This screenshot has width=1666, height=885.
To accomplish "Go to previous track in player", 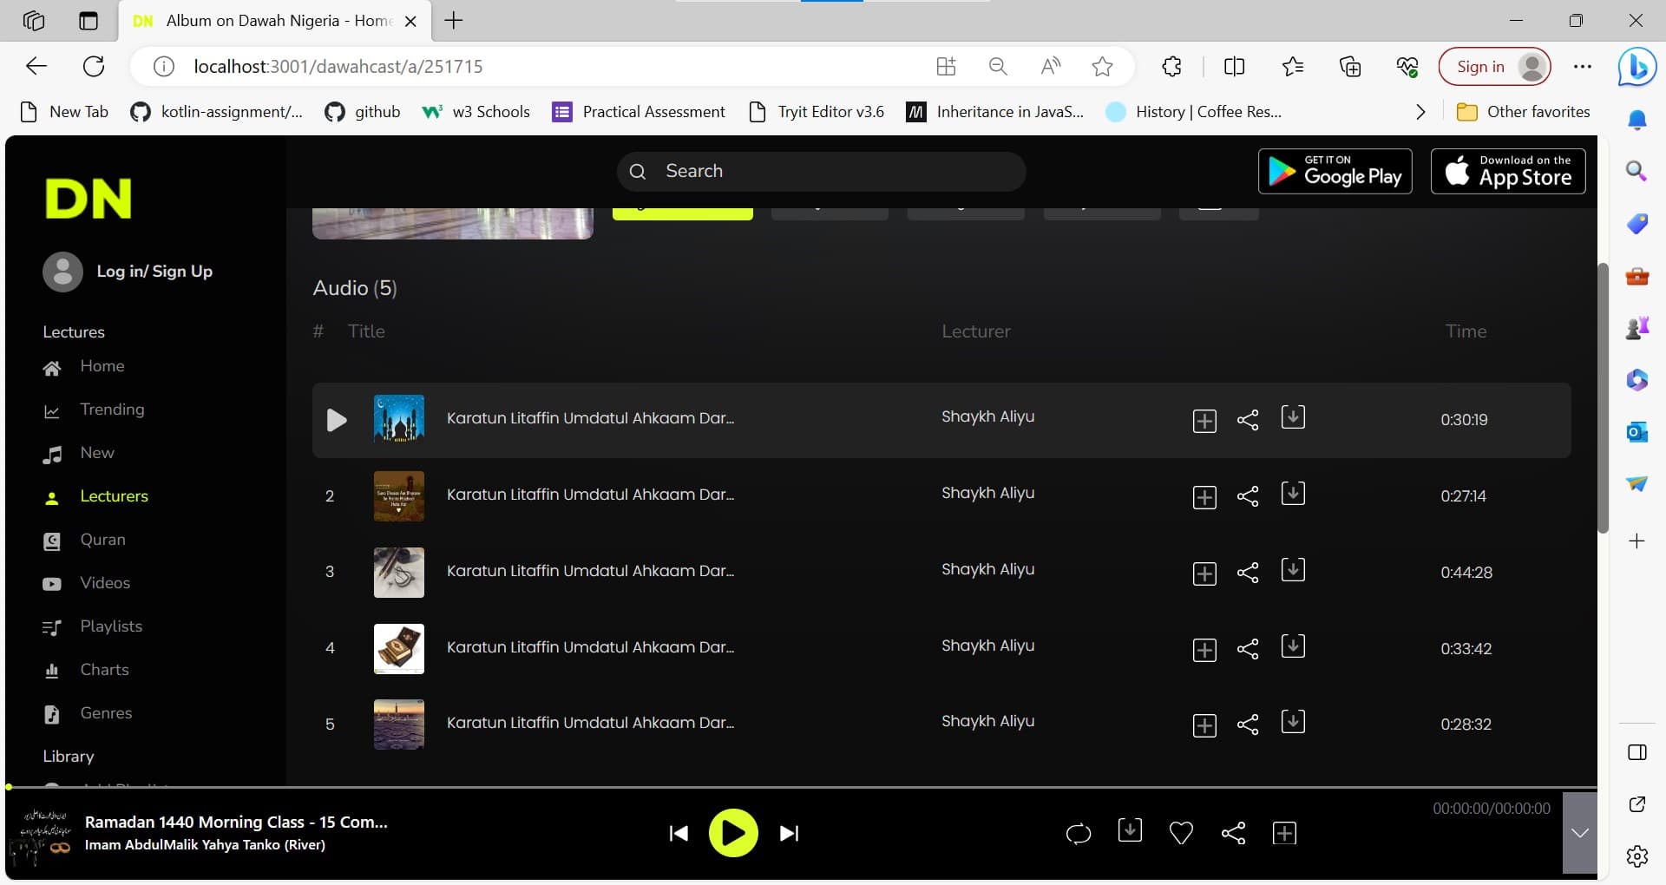I will (x=679, y=834).
